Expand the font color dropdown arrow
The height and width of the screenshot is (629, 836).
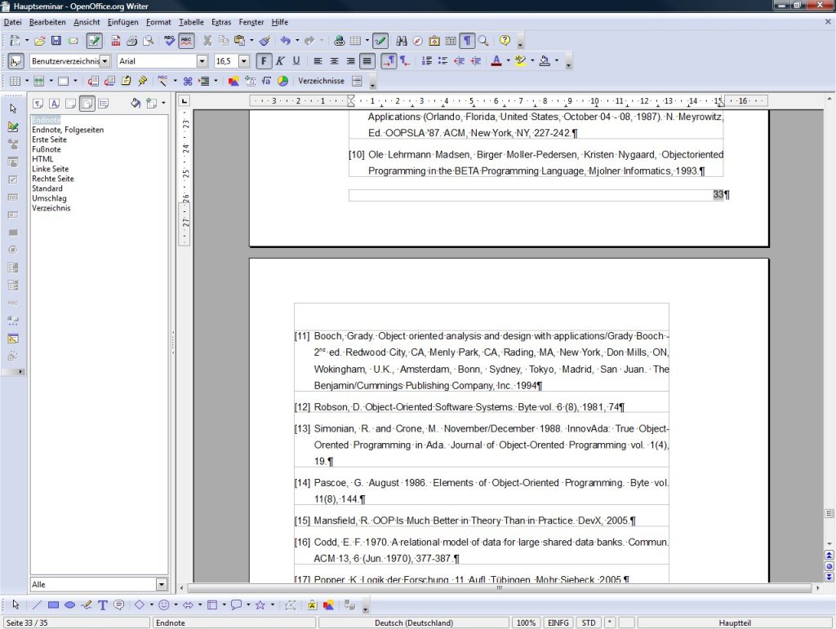[508, 60]
